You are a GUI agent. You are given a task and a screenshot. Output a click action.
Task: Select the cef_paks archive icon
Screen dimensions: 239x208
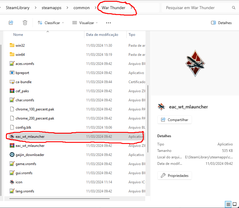pyautogui.click(x=12, y=91)
